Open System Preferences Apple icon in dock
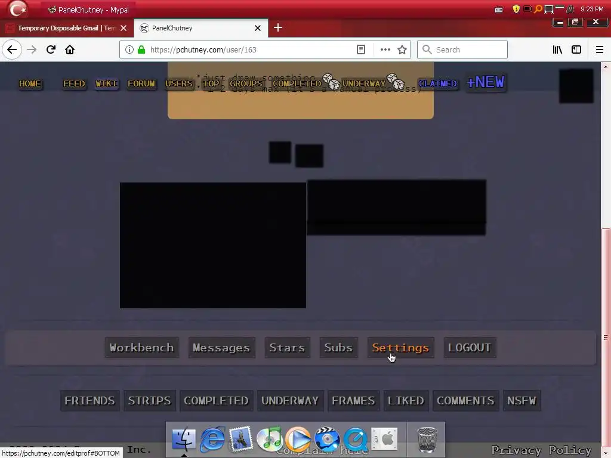The height and width of the screenshot is (458, 611). click(x=384, y=439)
